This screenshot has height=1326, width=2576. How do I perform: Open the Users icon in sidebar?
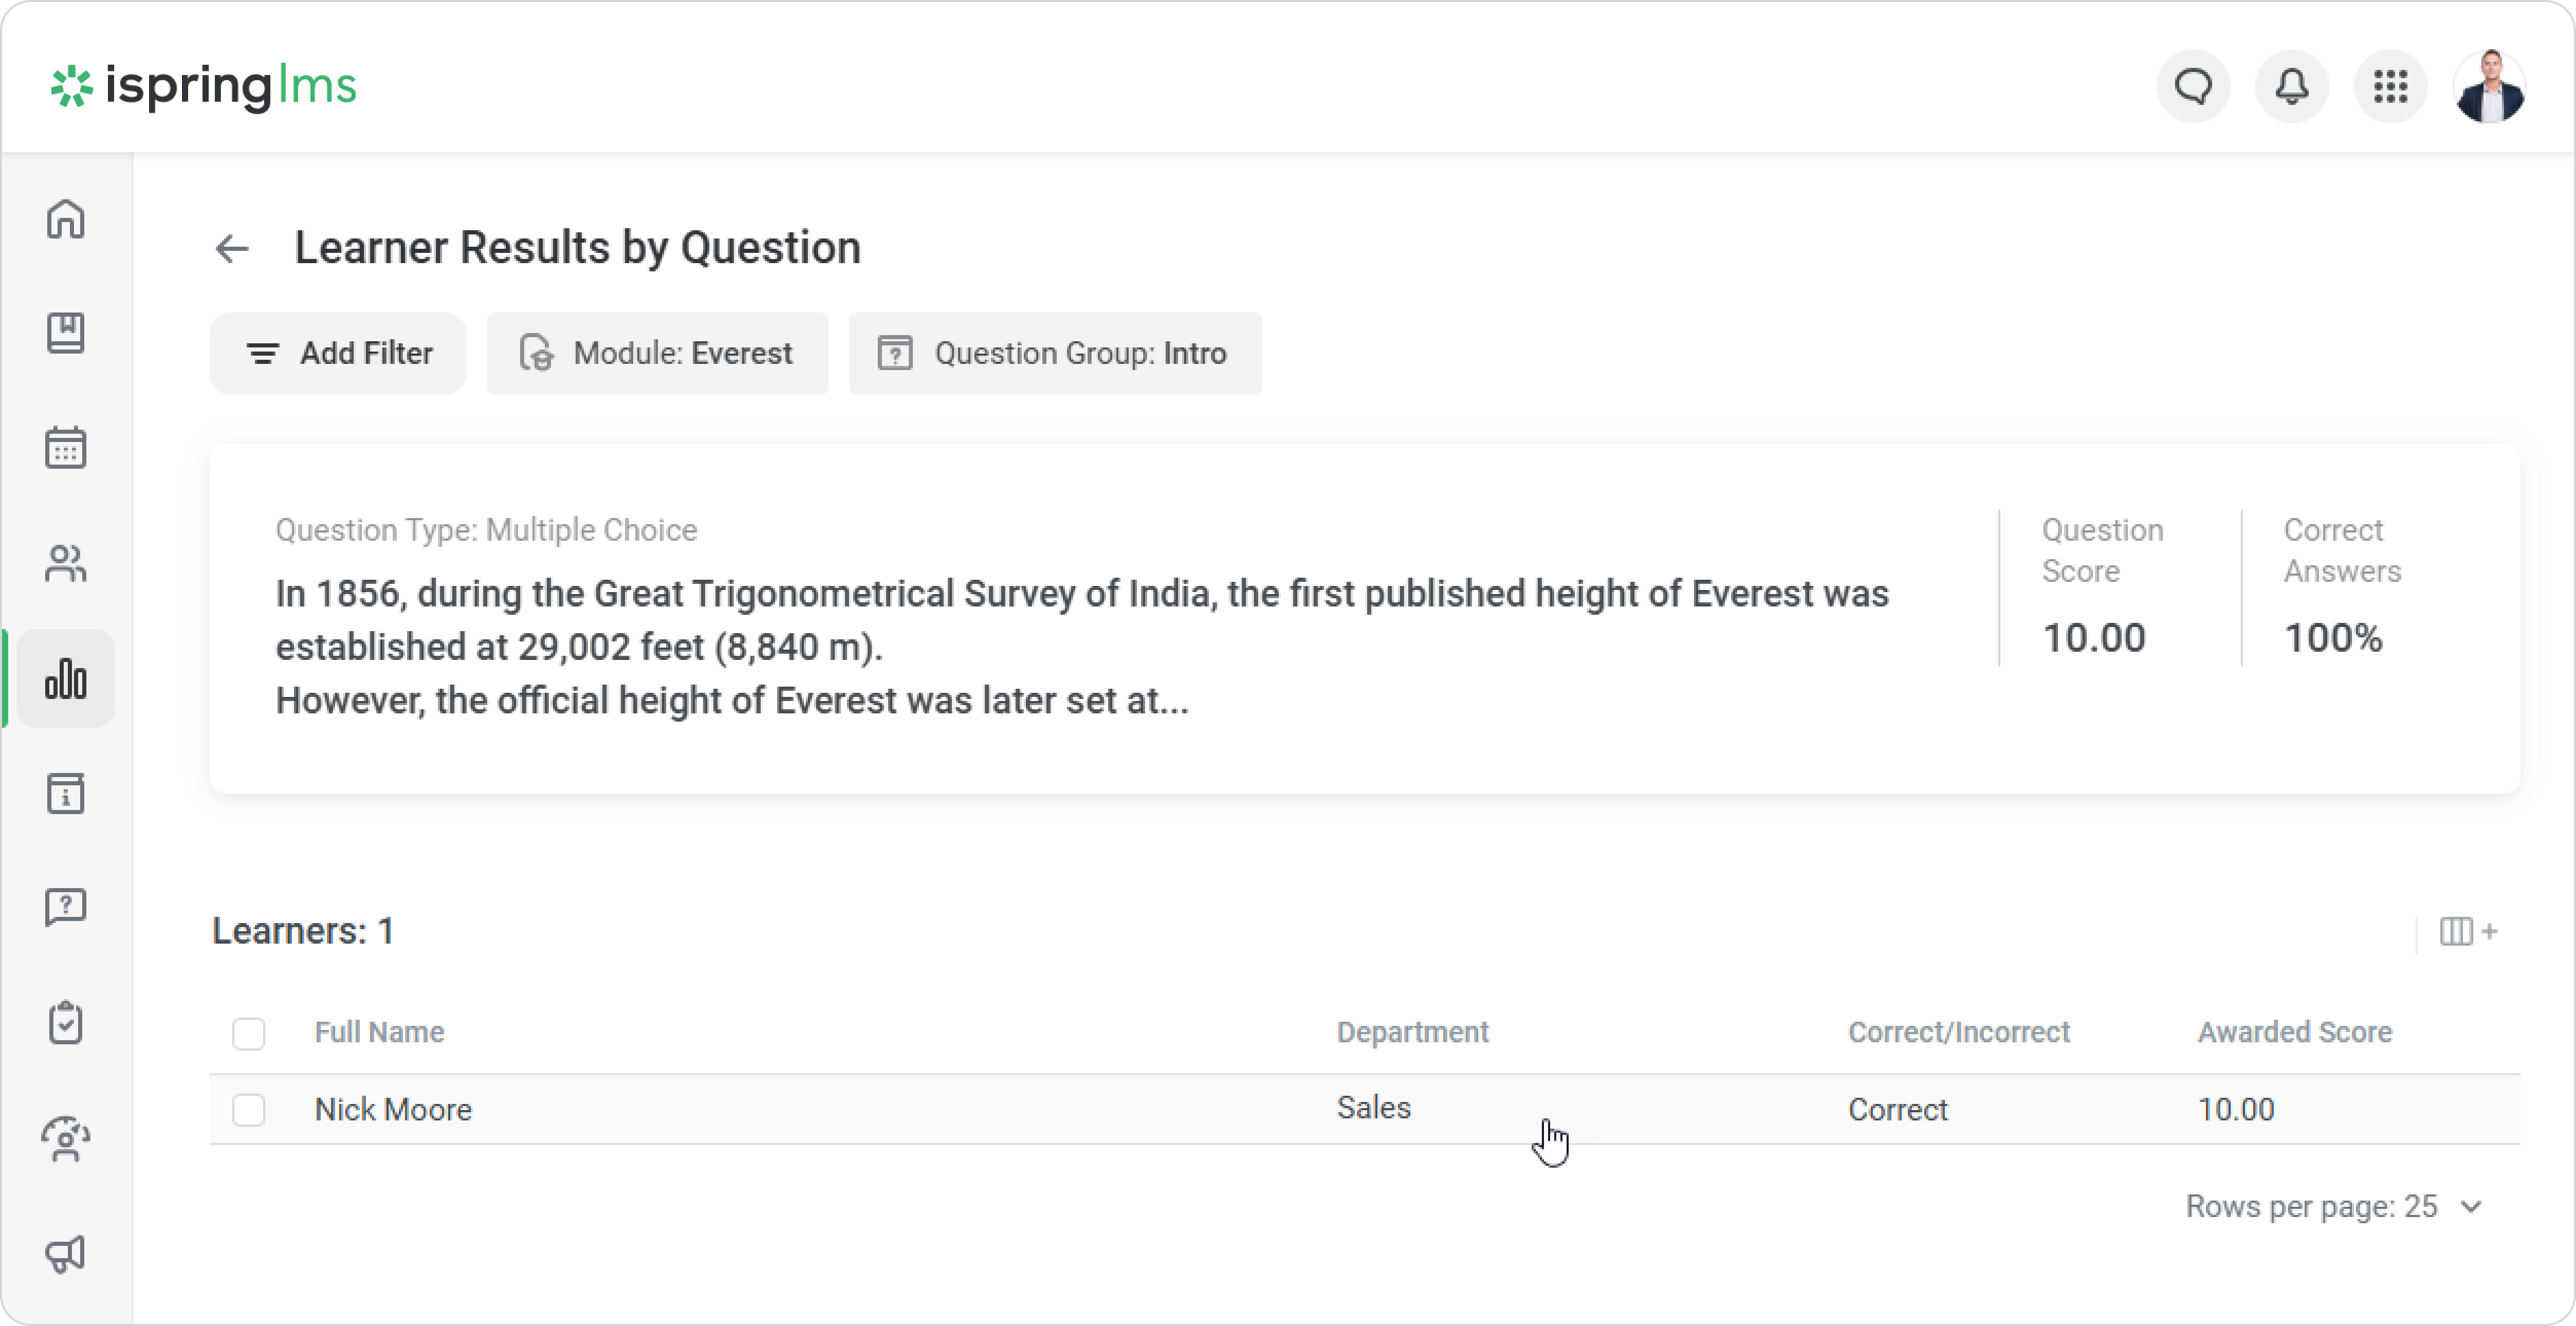(x=66, y=563)
